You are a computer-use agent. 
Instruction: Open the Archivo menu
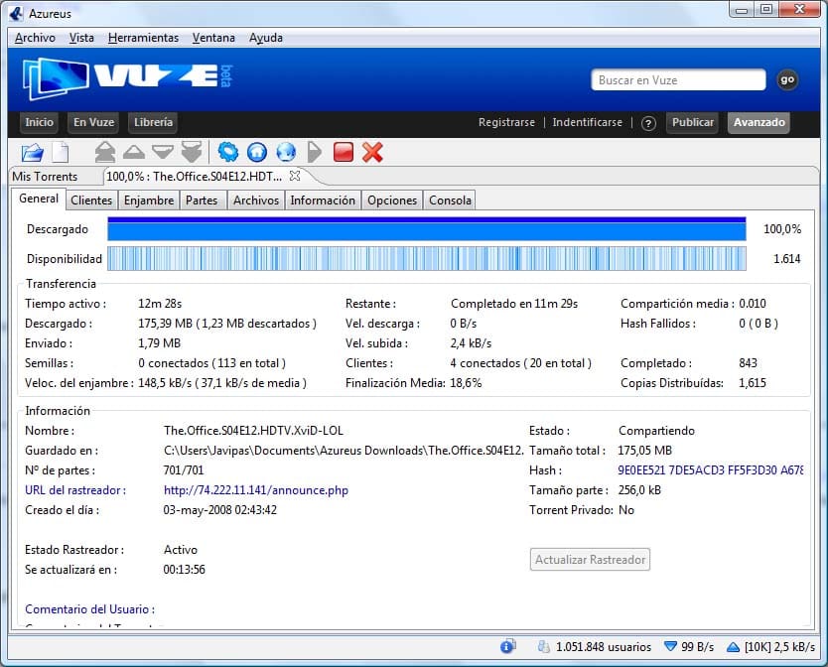point(35,38)
